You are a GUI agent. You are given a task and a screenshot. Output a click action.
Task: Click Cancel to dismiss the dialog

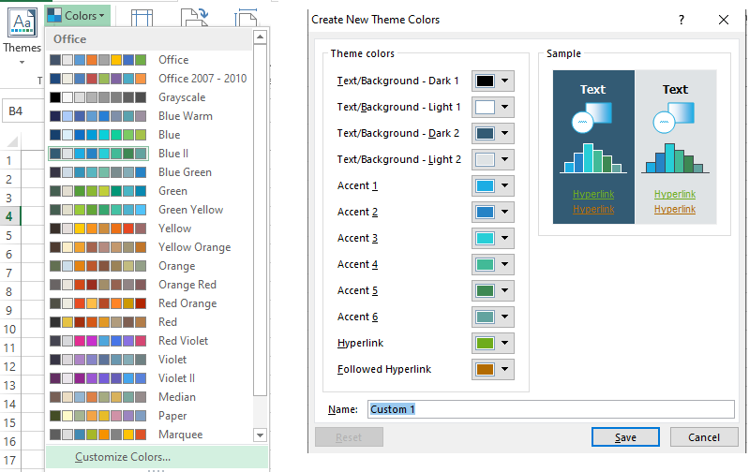(703, 437)
